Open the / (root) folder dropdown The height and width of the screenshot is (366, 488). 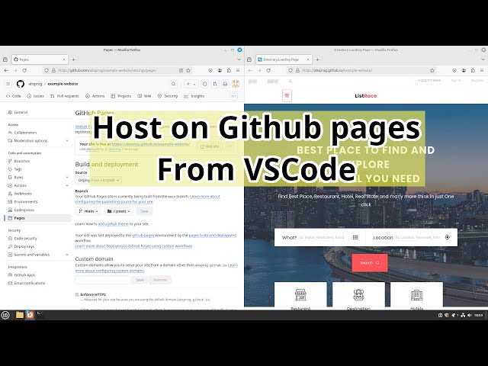pyautogui.click(x=119, y=211)
